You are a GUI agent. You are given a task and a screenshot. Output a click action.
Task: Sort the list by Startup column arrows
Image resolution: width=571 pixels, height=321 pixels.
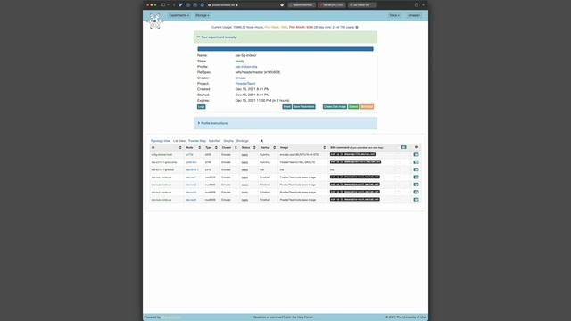coord(274,147)
